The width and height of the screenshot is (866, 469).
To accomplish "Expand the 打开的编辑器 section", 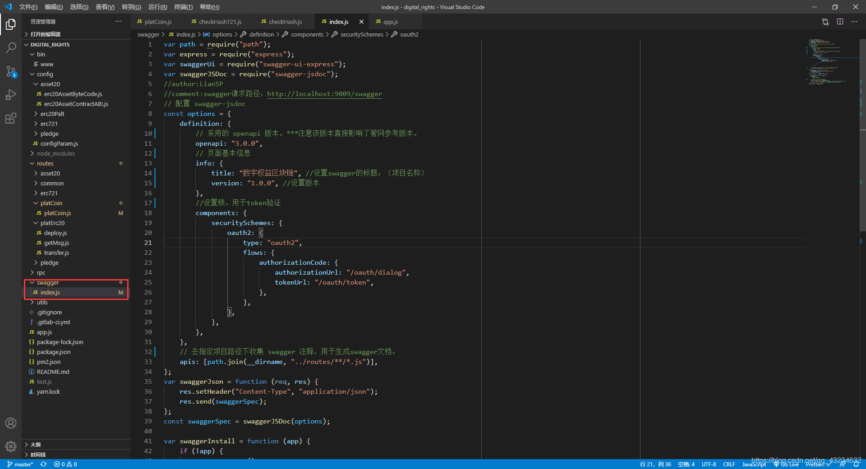I will [x=76, y=34].
